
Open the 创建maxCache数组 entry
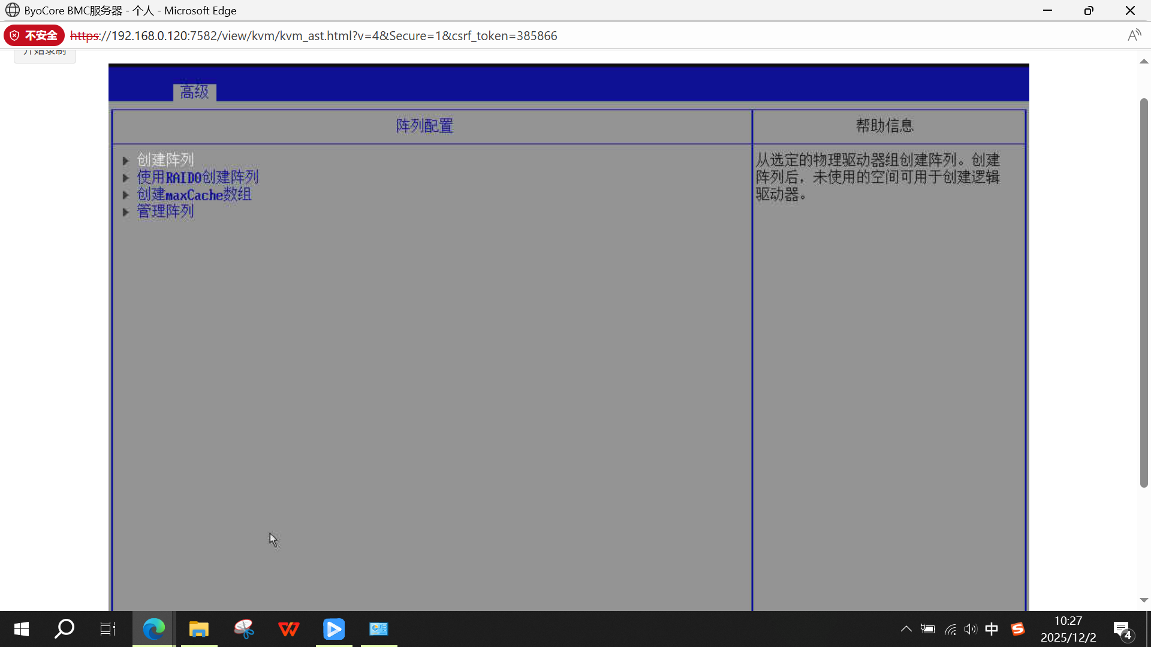[x=194, y=195]
